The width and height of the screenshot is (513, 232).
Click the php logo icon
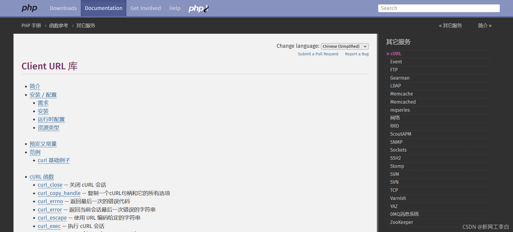29,8
